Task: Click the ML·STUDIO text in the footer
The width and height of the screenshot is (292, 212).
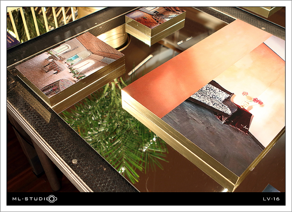Action: point(35,199)
